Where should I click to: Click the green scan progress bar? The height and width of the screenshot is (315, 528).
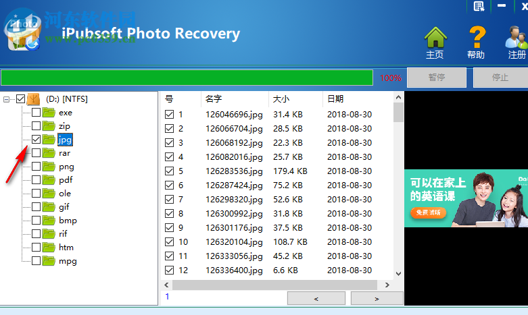pyautogui.click(x=187, y=78)
